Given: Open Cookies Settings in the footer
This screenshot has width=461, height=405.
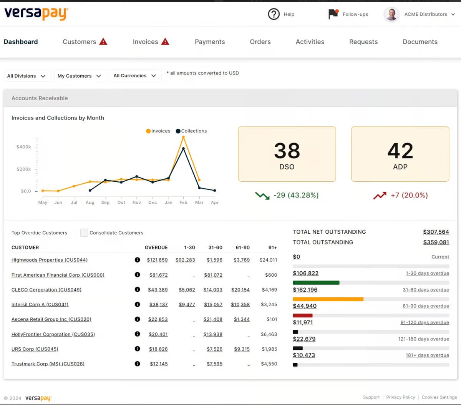Looking at the screenshot, I should [x=439, y=397].
